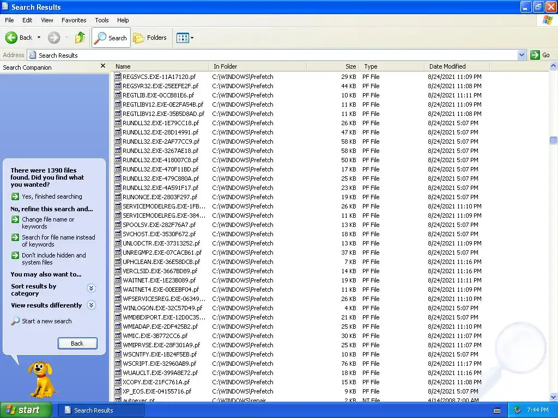558x418 pixels.
Task: Click the vertical scrollbar thumb
Action: click(x=554, y=140)
